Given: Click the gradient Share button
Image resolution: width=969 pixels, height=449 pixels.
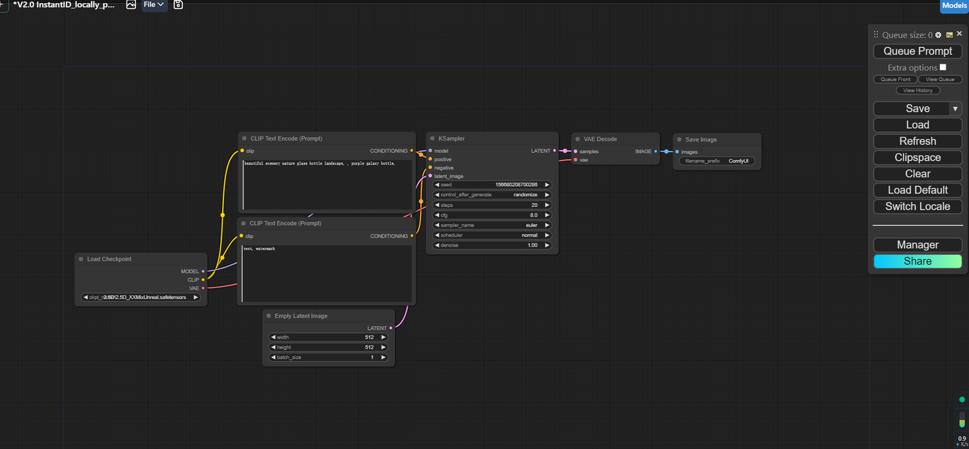Looking at the screenshot, I should tap(918, 261).
